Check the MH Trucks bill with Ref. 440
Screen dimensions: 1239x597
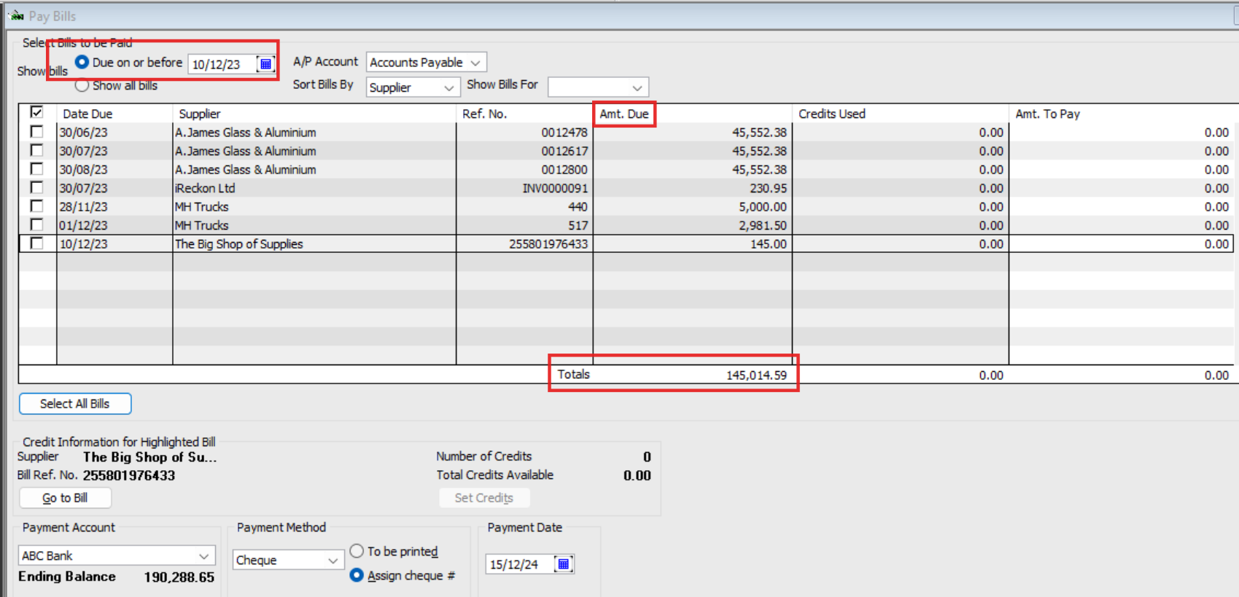click(36, 206)
